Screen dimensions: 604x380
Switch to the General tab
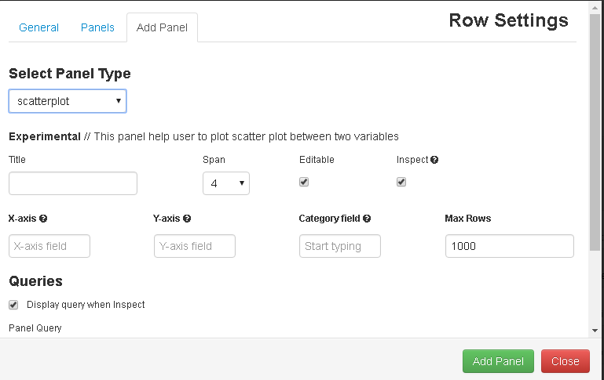coord(38,27)
